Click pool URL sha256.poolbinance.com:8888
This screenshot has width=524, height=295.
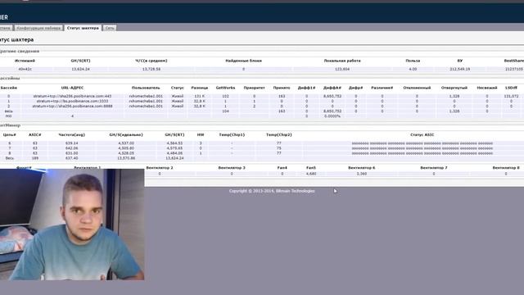click(73, 106)
